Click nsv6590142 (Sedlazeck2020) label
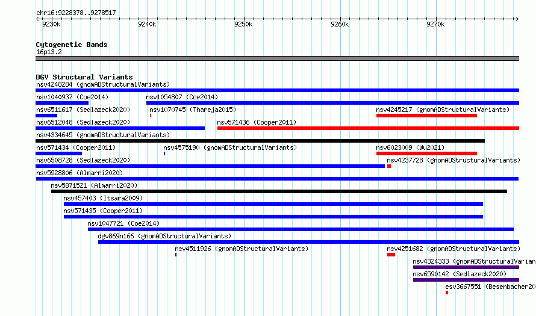Screen dimensions: 536x316 460,274
